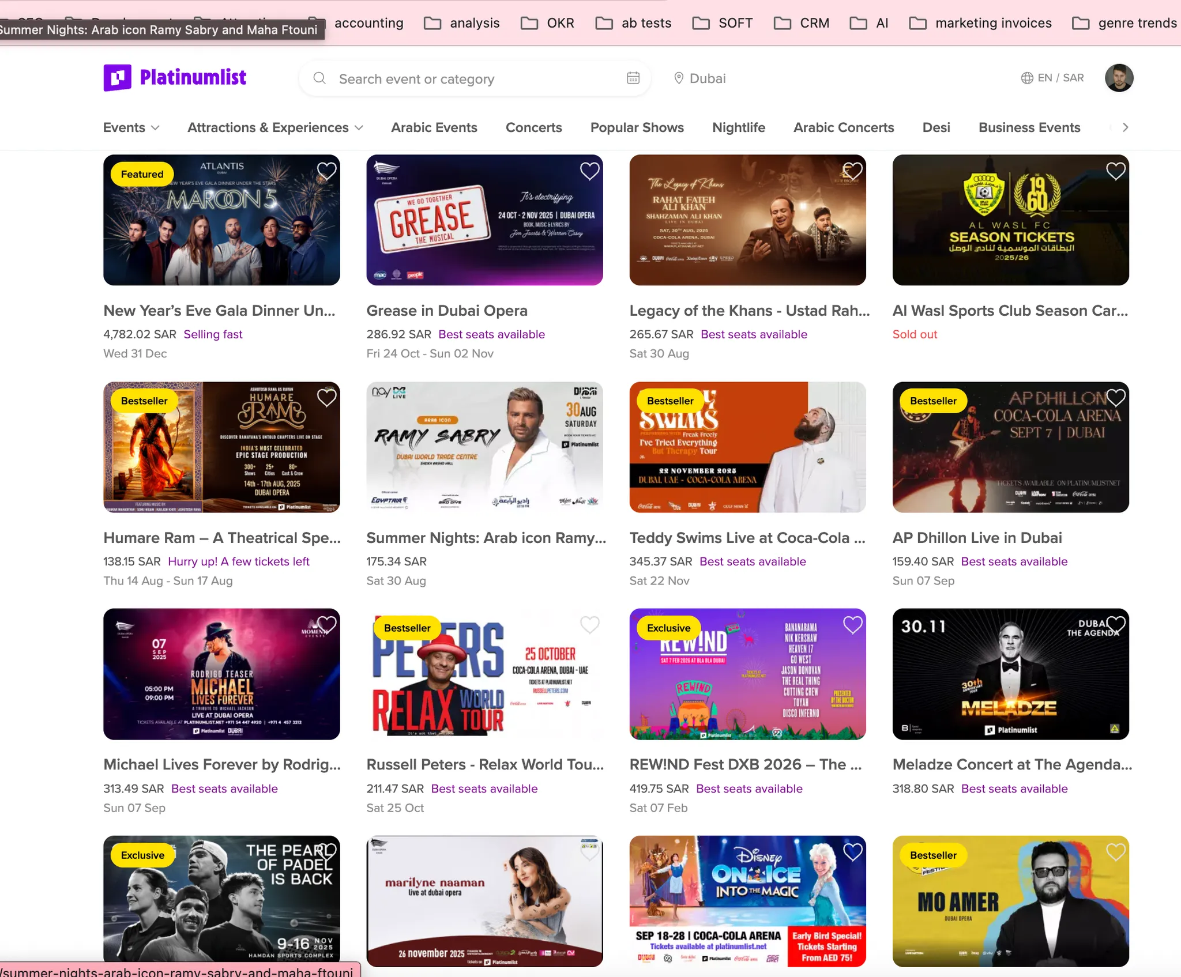
Task: Click the globe language icon
Action: click(1026, 78)
